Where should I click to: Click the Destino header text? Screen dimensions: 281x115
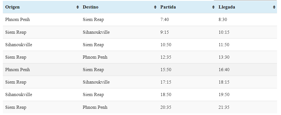click(90, 7)
